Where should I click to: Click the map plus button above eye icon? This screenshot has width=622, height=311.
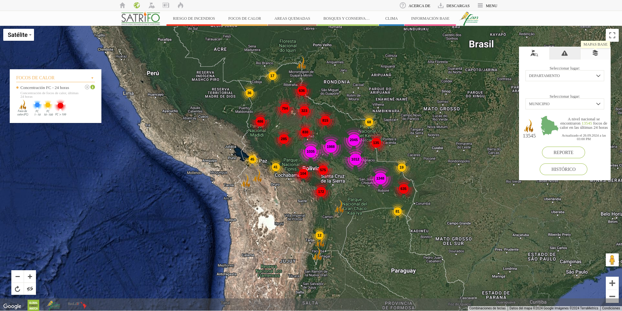pyautogui.click(x=30, y=276)
